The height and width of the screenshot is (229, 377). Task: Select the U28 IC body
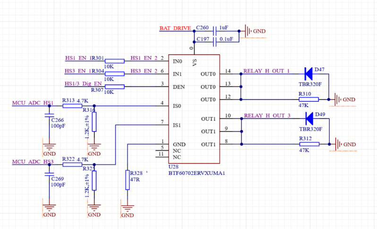194,109
